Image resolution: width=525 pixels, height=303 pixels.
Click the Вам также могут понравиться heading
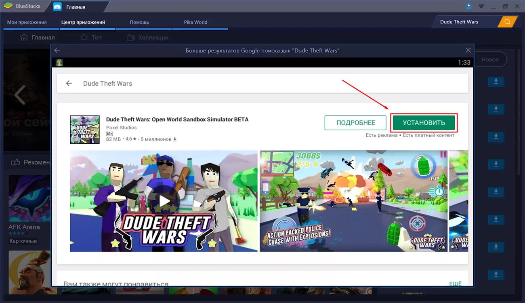[x=116, y=284]
